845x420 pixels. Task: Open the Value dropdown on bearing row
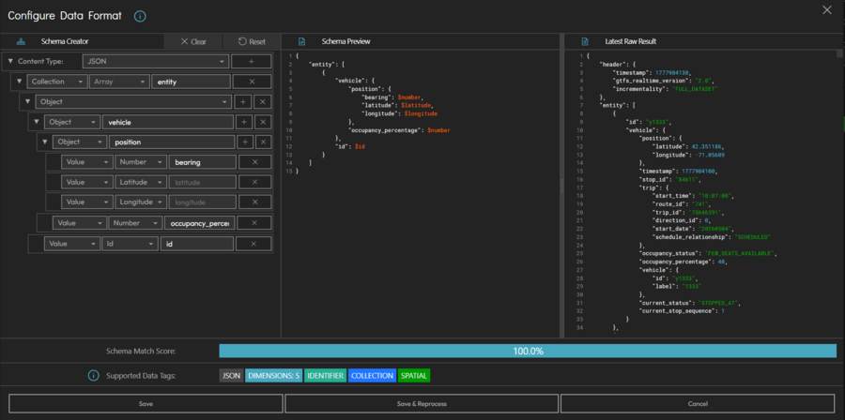coord(86,162)
